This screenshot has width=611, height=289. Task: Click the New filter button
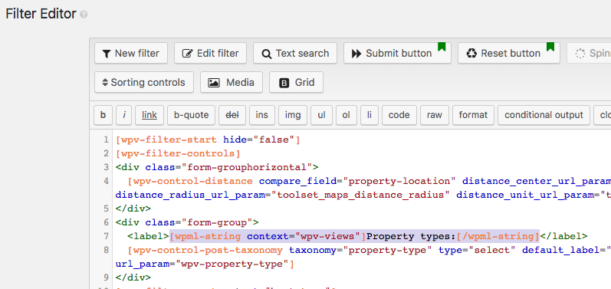click(x=131, y=54)
